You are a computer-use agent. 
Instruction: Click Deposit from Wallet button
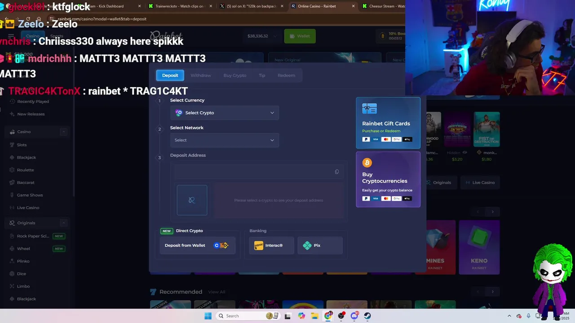coord(198,245)
